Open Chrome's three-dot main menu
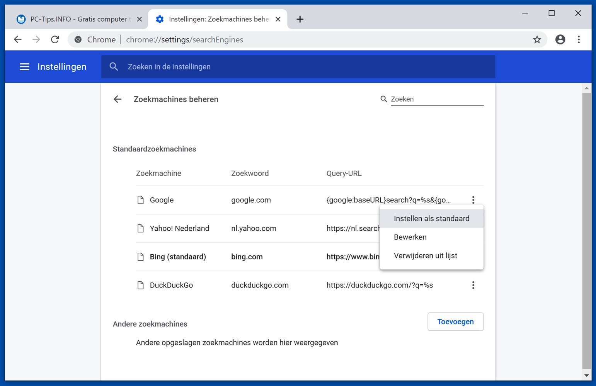Screen dimensions: 596x386 579,39
